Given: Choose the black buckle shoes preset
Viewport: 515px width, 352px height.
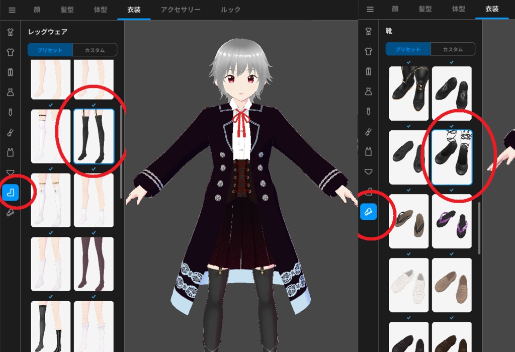Looking at the screenshot, I should coord(452,94).
